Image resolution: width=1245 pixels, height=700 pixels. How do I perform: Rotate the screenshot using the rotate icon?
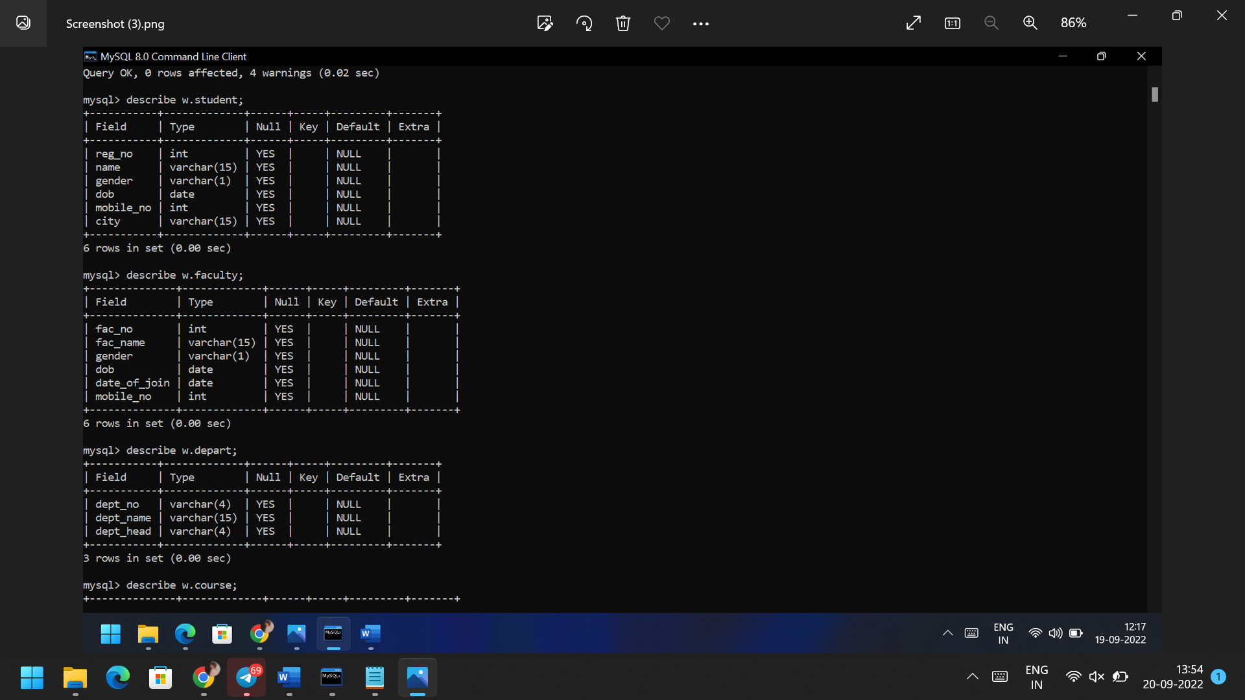tap(584, 23)
